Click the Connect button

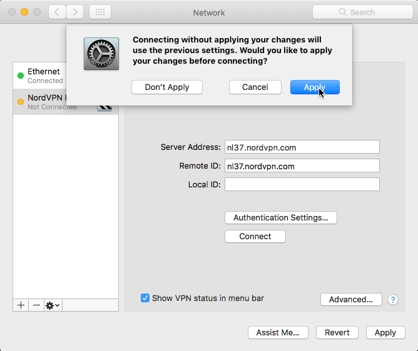(x=255, y=237)
